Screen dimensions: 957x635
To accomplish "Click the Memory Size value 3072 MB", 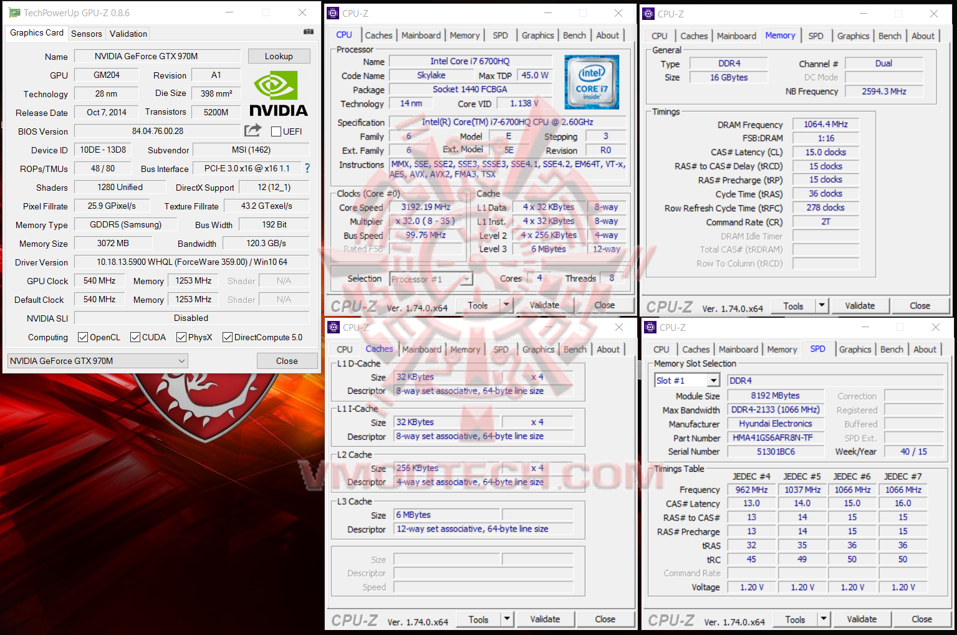I will [113, 243].
